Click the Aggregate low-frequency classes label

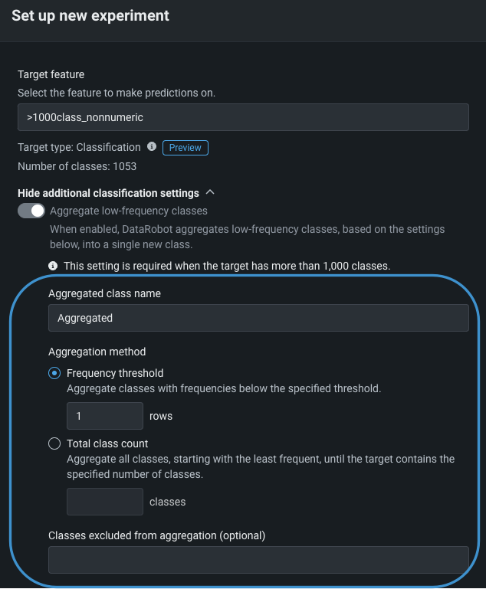pos(129,211)
